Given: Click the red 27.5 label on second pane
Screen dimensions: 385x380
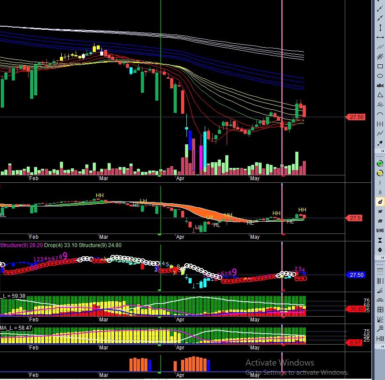Looking at the screenshot, I should [x=354, y=218].
